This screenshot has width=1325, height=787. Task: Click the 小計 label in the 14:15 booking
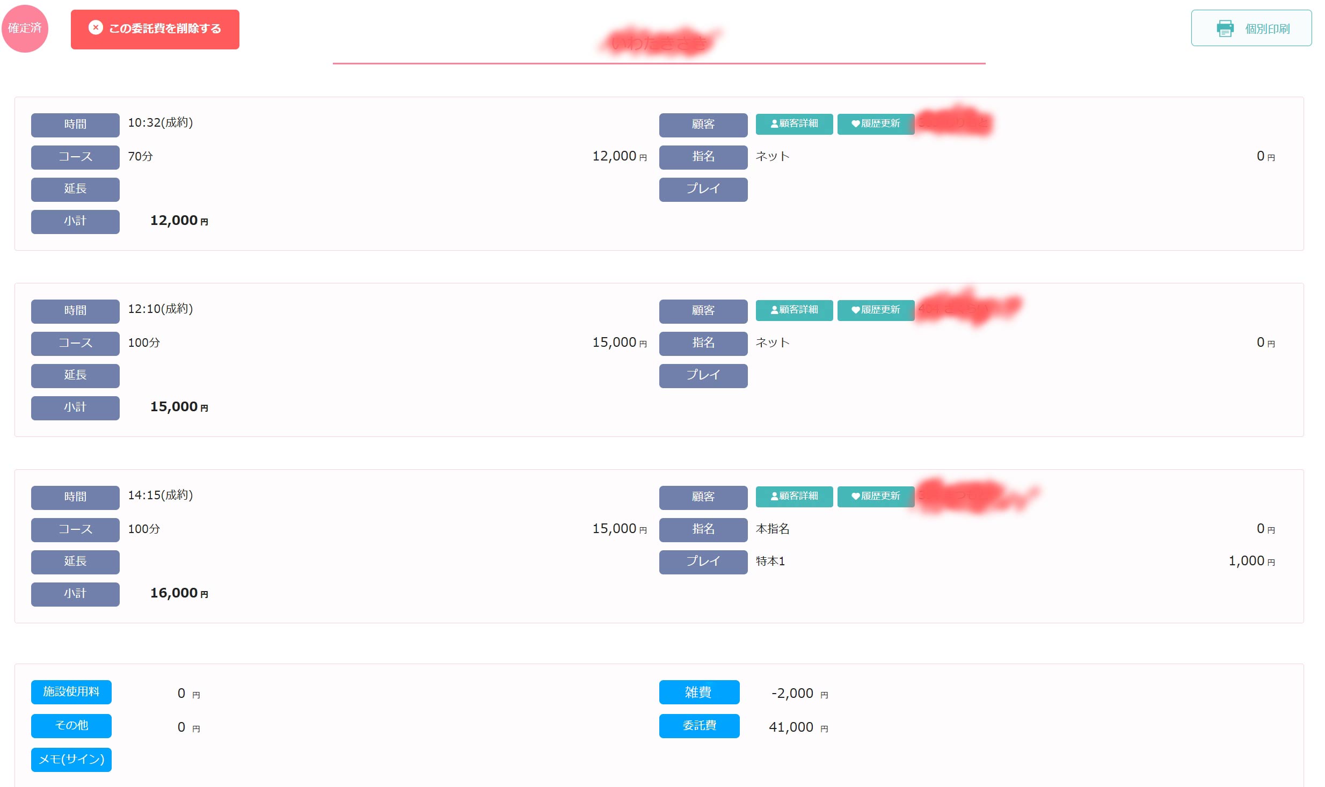[75, 594]
